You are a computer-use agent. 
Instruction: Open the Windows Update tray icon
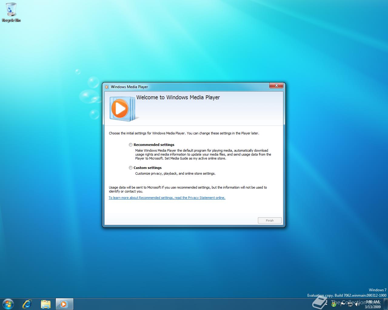[x=334, y=304]
